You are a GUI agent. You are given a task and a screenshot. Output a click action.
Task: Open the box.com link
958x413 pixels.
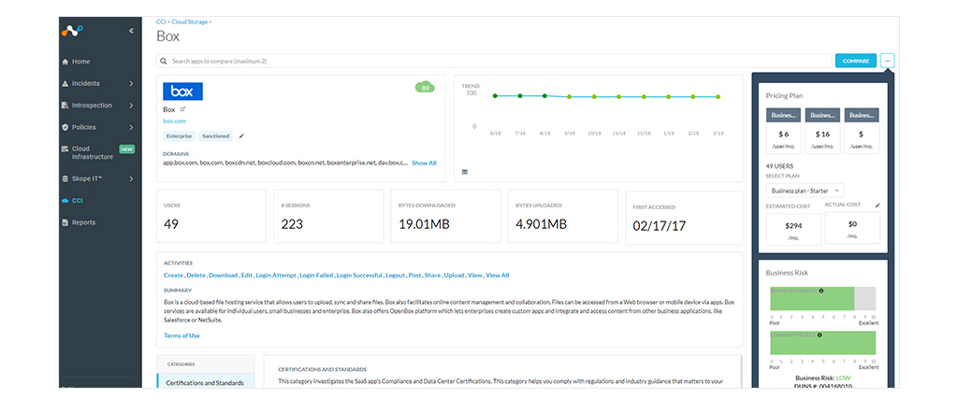[x=175, y=121]
